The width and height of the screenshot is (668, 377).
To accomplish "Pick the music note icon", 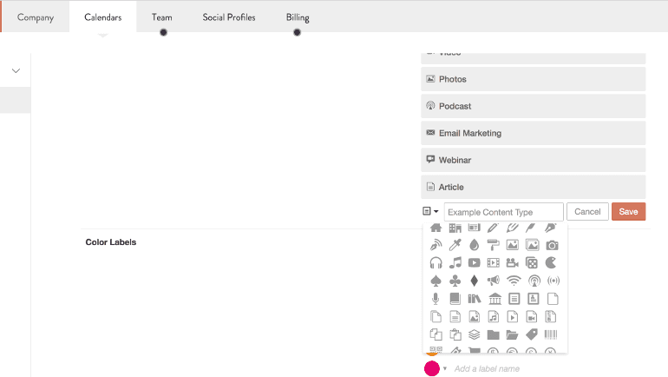I will click(x=455, y=263).
